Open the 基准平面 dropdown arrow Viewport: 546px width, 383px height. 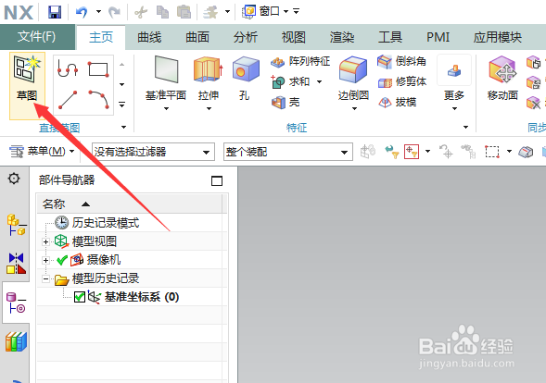tap(166, 109)
